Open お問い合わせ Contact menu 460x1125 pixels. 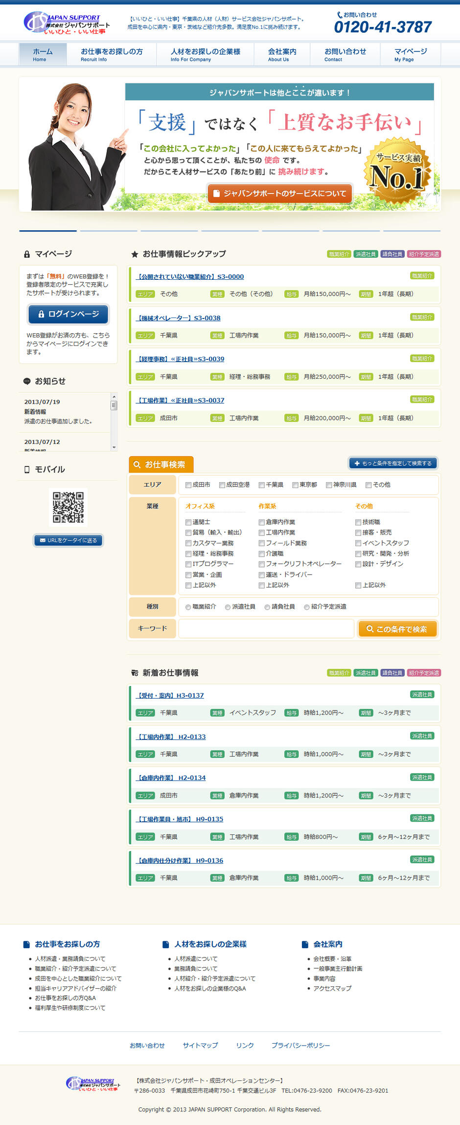tap(345, 54)
